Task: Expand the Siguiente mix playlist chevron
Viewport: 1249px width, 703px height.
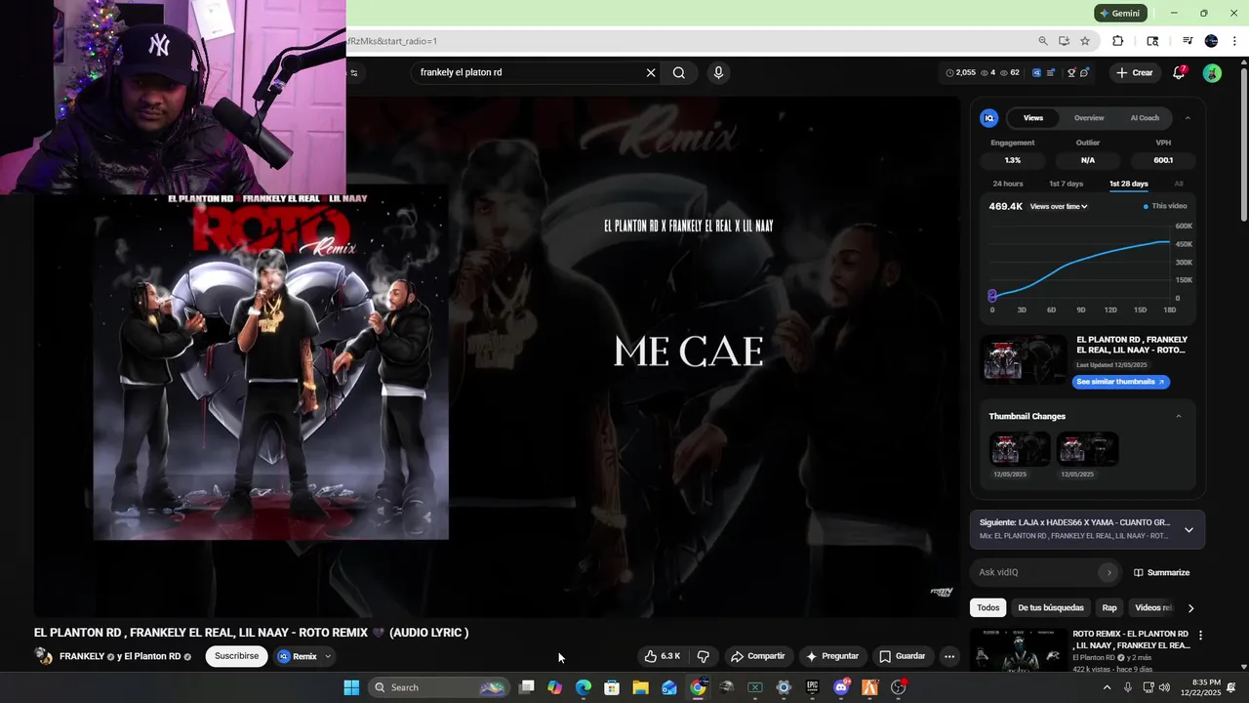Action: (1189, 530)
